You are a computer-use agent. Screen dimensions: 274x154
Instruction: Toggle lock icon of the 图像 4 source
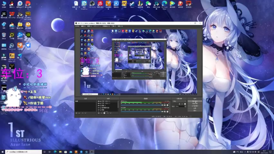[101, 106]
